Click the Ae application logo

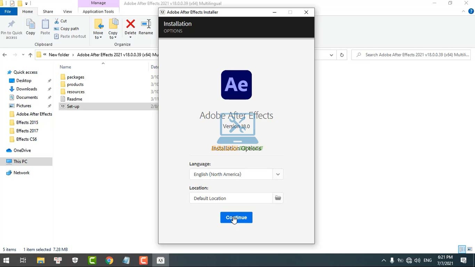pyautogui.click(x=236, y=85)
